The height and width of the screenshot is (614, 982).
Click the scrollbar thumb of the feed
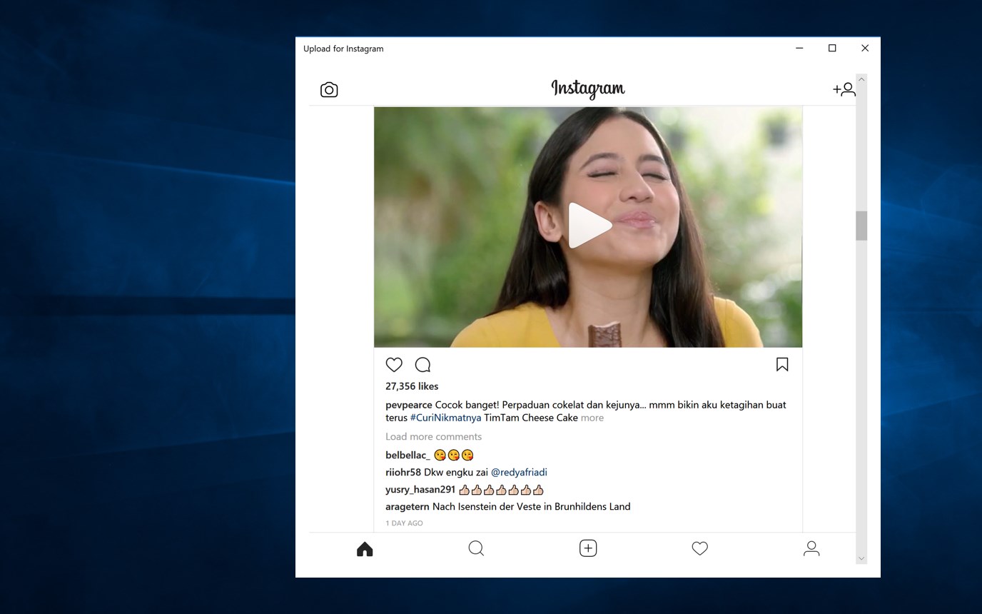tap(861, 226)
